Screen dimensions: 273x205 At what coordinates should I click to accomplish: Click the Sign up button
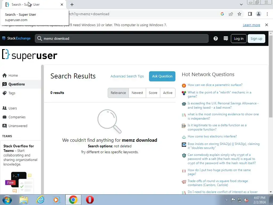click(x=256, y=38)
